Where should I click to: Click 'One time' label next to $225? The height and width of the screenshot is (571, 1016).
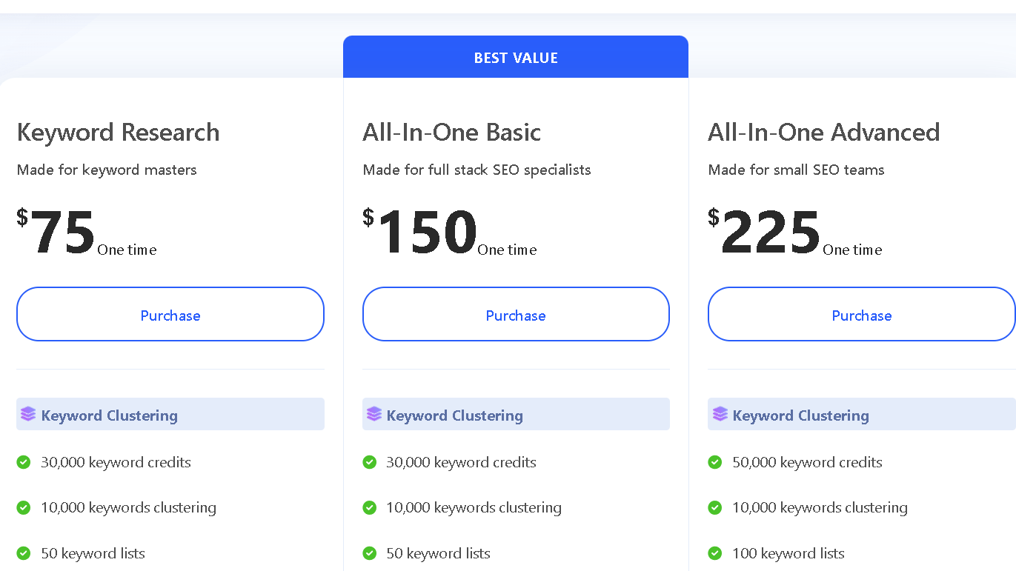pos(852,250)
